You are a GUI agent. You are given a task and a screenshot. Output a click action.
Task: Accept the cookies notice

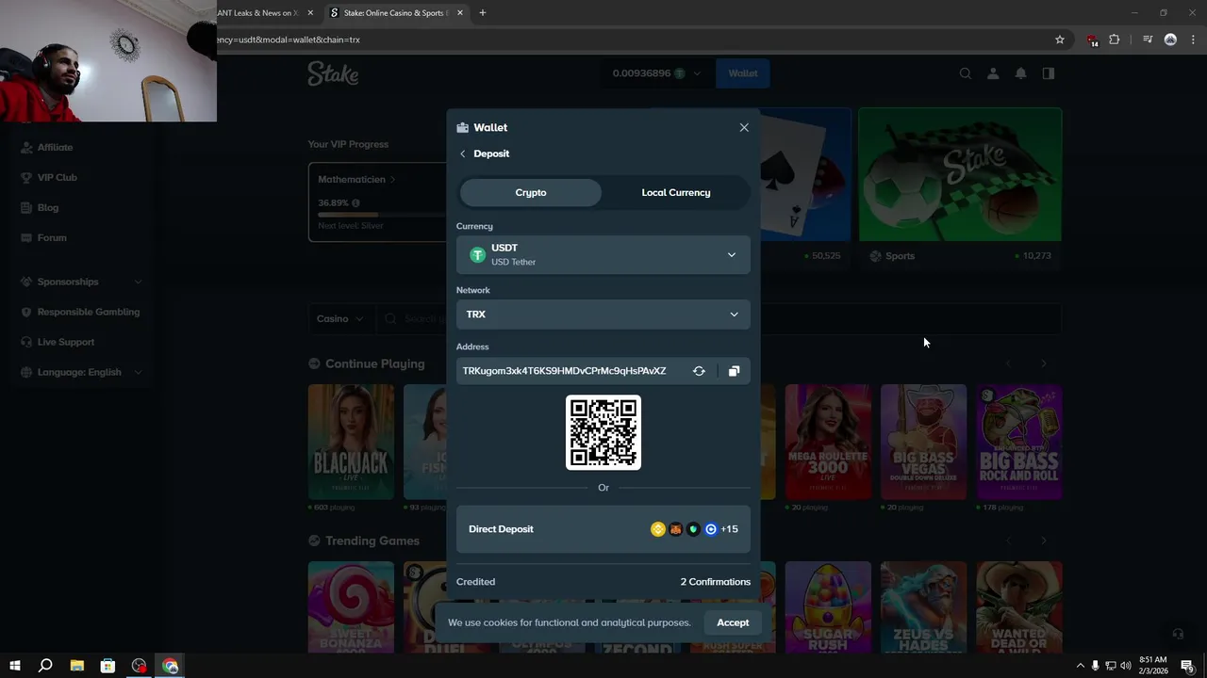click(x=733, y=622)
